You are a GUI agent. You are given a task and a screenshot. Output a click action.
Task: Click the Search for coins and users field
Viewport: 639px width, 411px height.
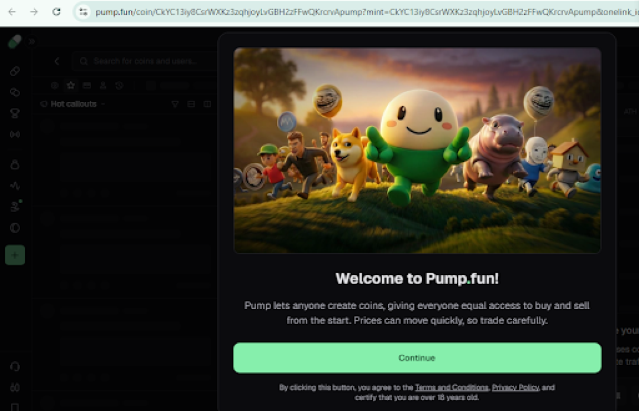tap(145, 61)
